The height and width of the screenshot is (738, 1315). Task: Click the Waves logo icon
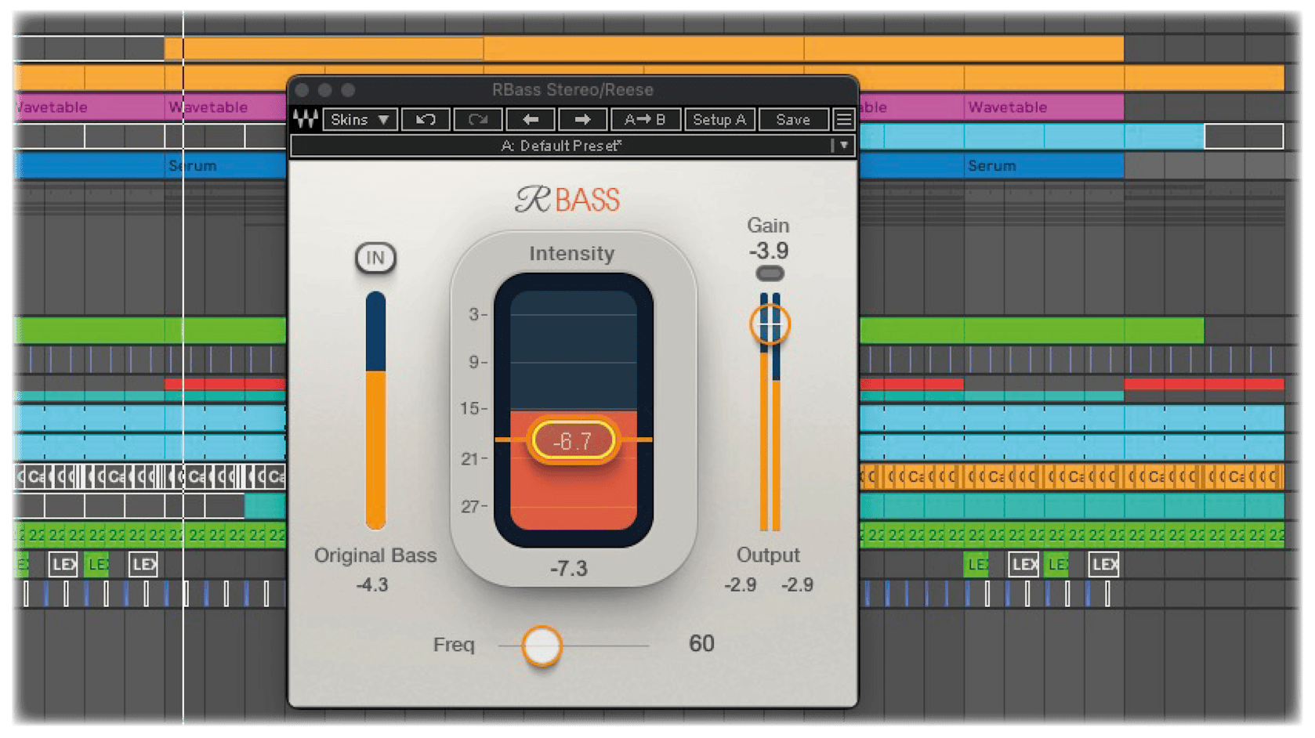coord(306,119)
